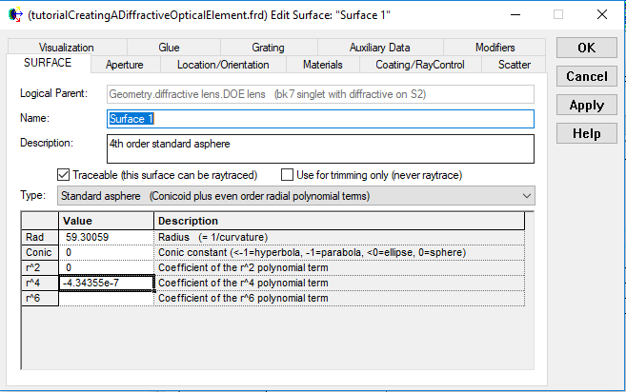Click the surface Name input field
The height and width of the screenshot is (392, 626).
pyautogui.click(x=320, y=119)
